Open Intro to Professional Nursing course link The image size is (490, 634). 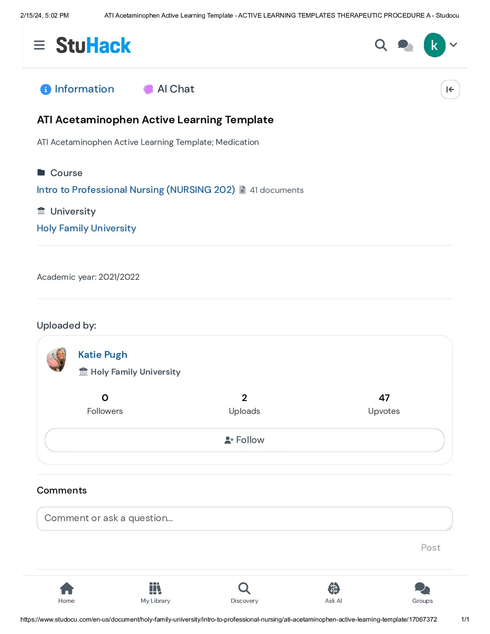136,190
